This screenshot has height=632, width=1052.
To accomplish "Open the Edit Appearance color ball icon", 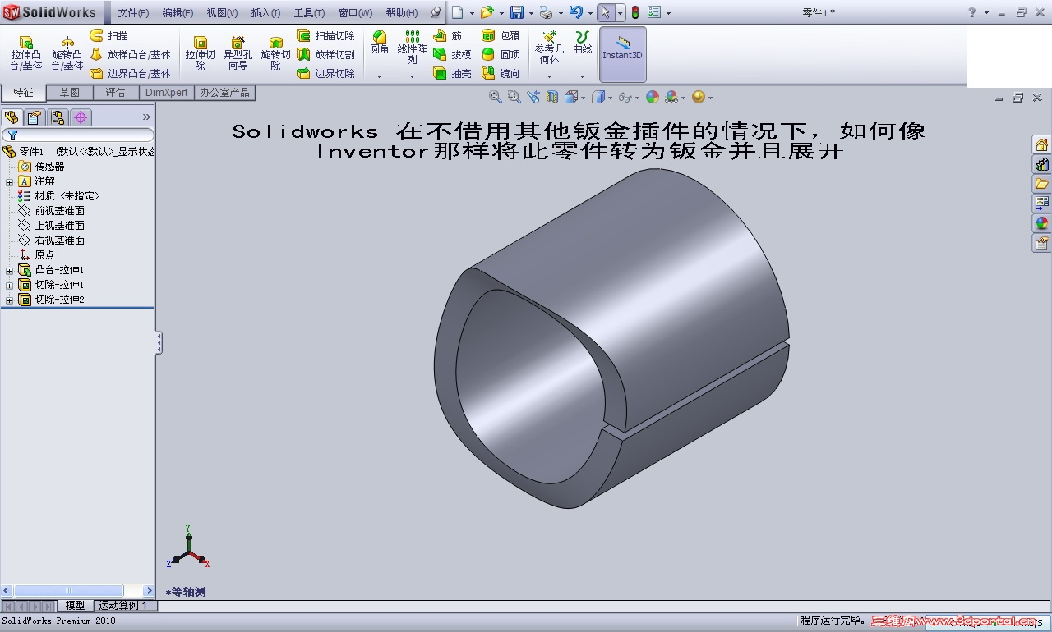I will click(653, 97).
